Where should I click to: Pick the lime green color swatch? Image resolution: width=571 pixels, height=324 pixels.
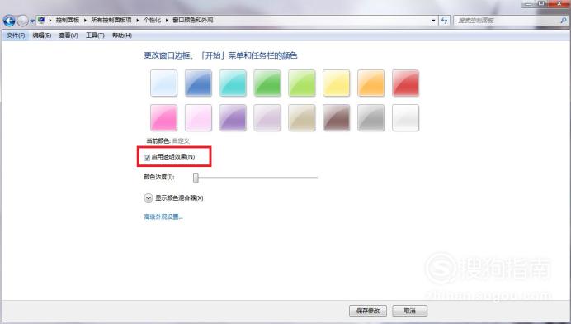(302, 83)
